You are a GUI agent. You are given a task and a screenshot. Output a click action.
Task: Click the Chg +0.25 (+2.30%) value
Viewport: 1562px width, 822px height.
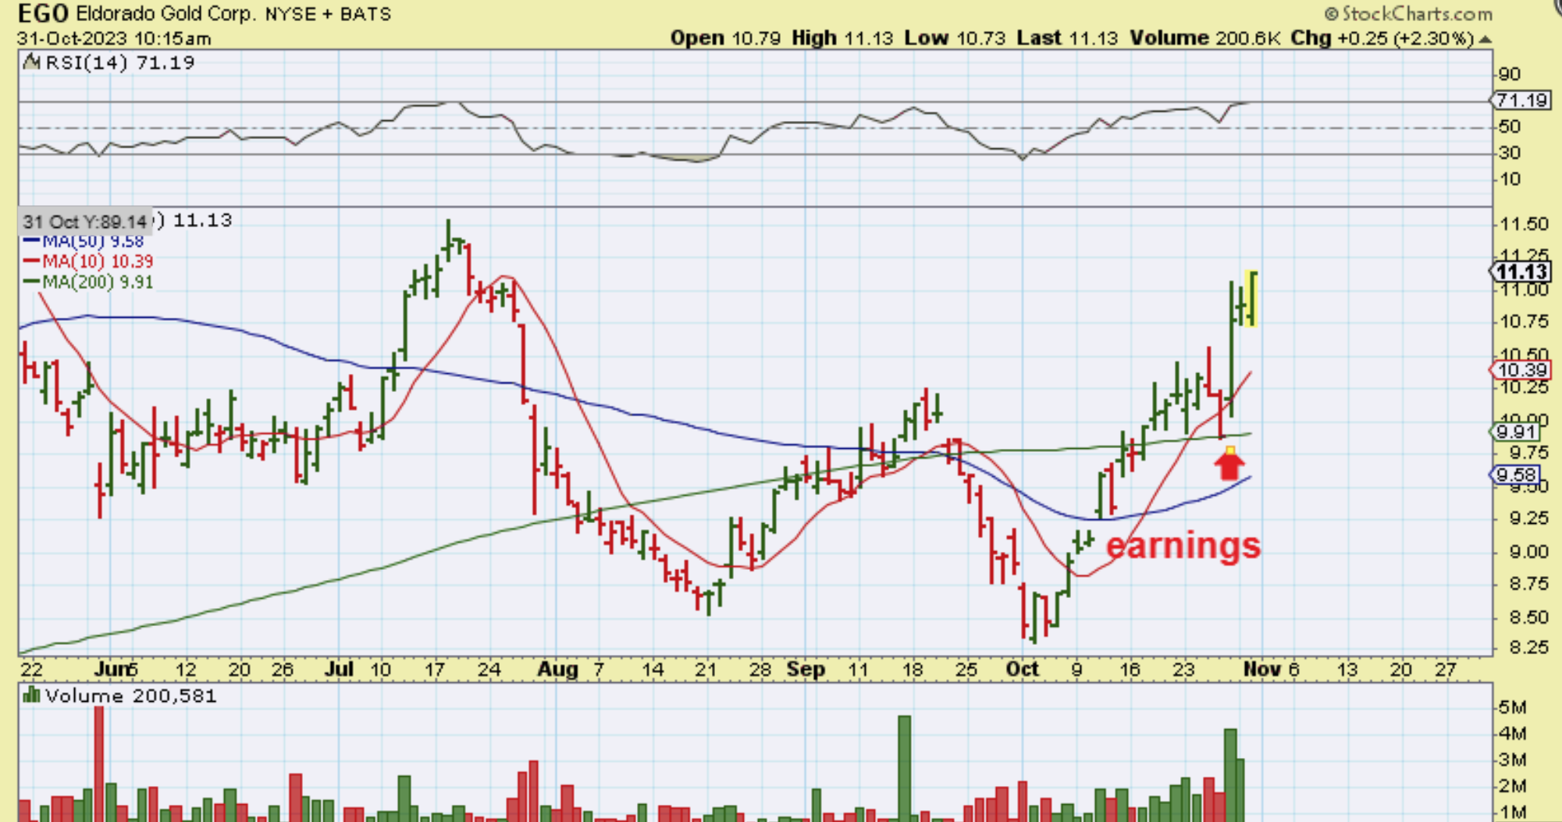pyautogui.click(x=1382, y=38)
